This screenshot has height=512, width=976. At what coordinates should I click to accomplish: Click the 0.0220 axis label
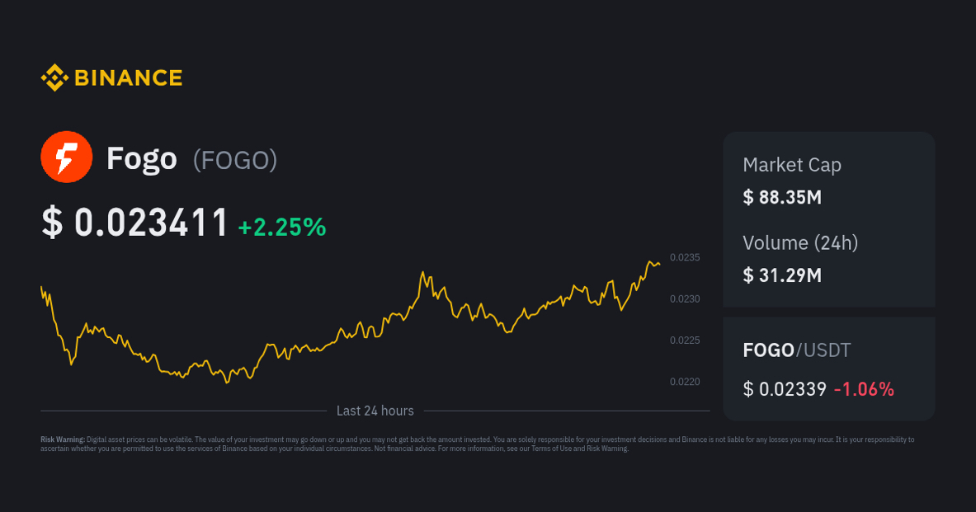[x=685, y=382]
